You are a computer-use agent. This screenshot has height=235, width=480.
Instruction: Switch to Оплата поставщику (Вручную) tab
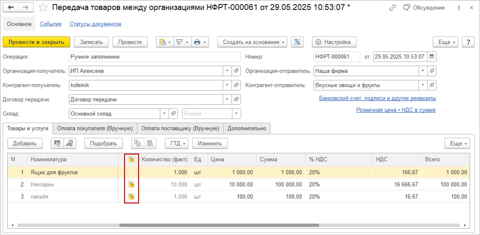pos(180,128)
